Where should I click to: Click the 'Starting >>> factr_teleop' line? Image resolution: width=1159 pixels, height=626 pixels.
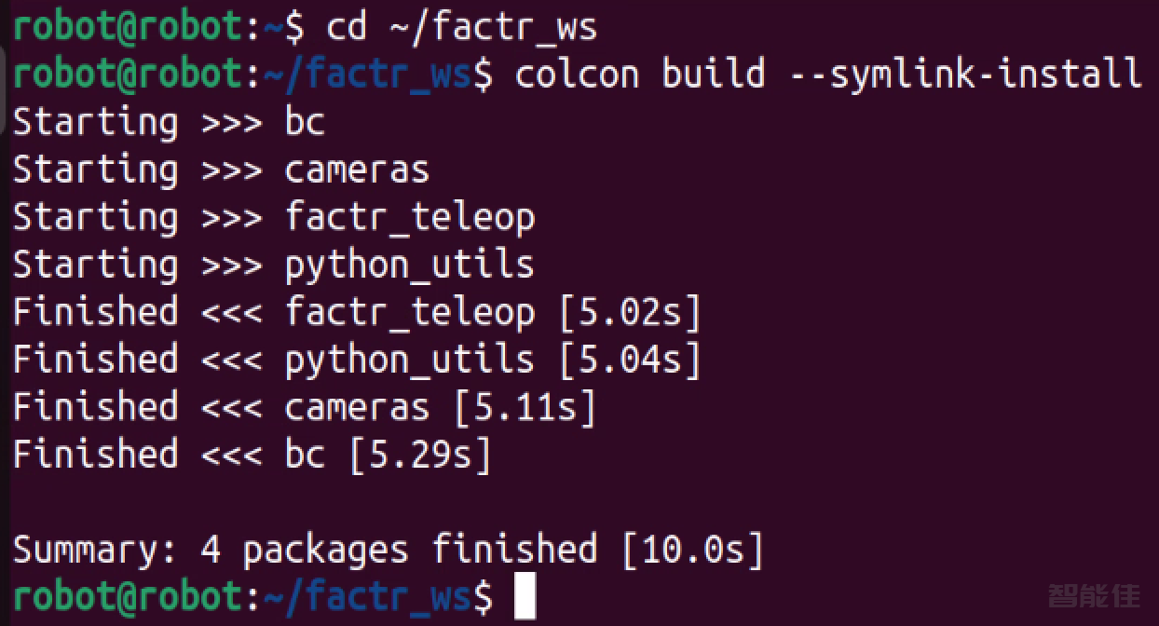pos(273,217)
